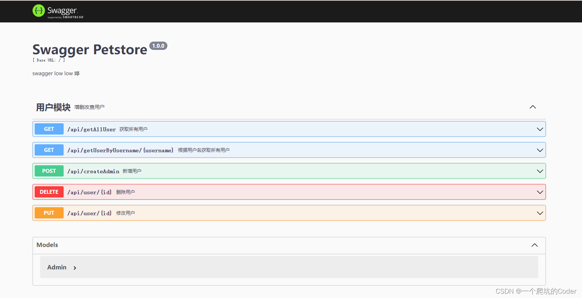Screen dimensions: 582x298
Task: Expand the DELETE /api/user/{id} row arrow
Action: coord(540,192)
